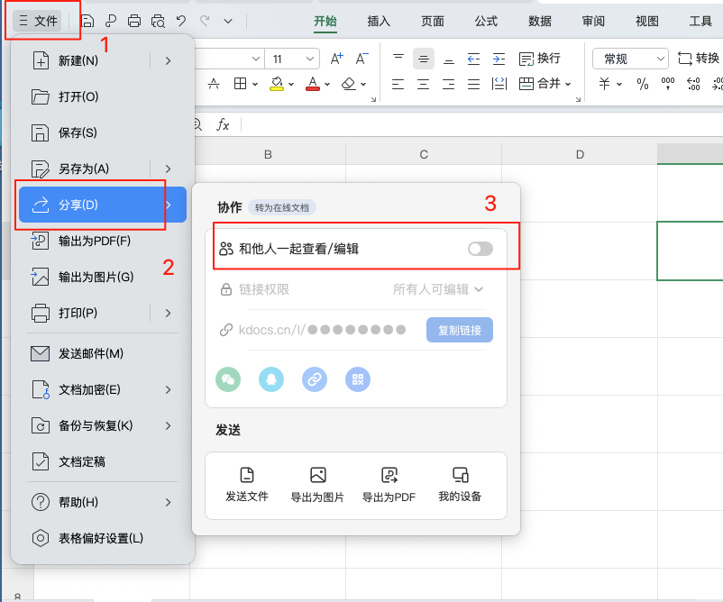This screenshot has width=723, height=602.
Task: Open 我的设备 send option
Action: coord(458,484)
